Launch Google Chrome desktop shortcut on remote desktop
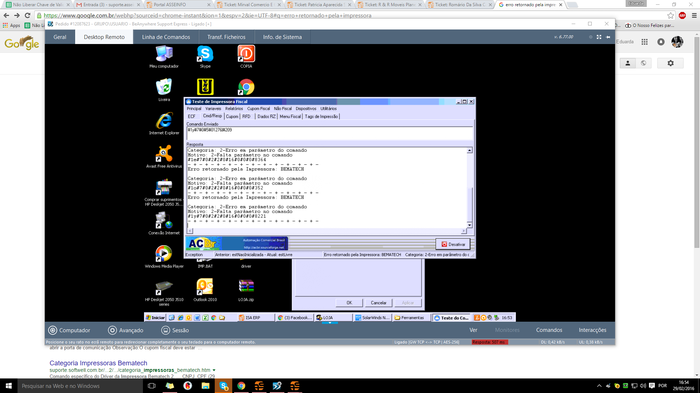The image size is (700, 393). (246, 87)
